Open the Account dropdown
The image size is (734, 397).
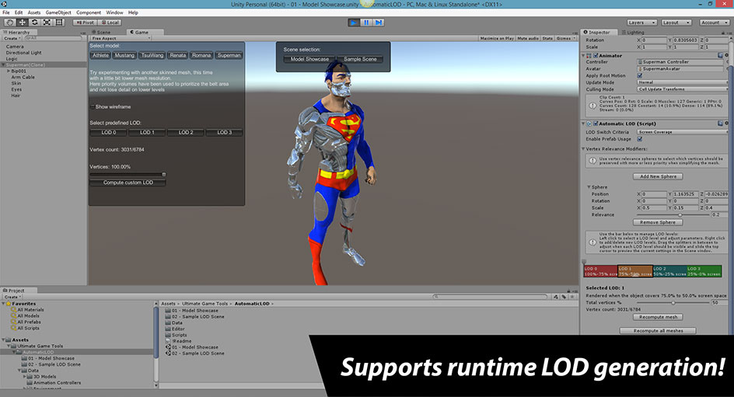(715, 23)
